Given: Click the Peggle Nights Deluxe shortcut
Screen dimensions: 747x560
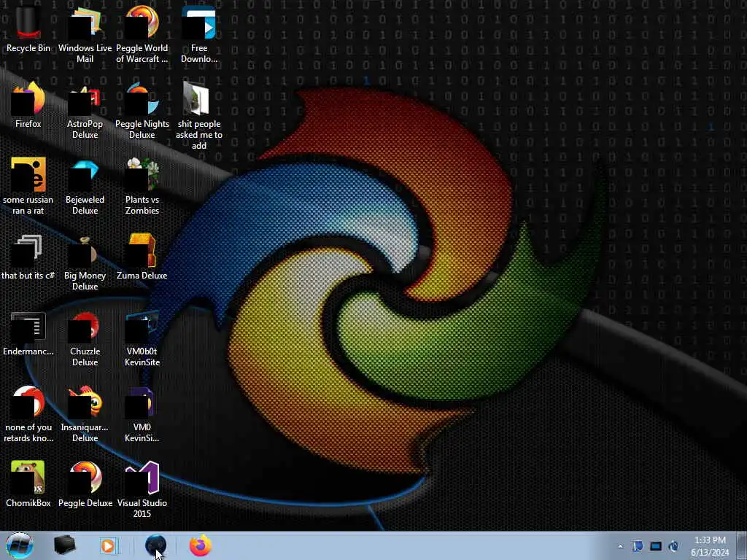Looking at the screenshot, I should tap(142, 111).
